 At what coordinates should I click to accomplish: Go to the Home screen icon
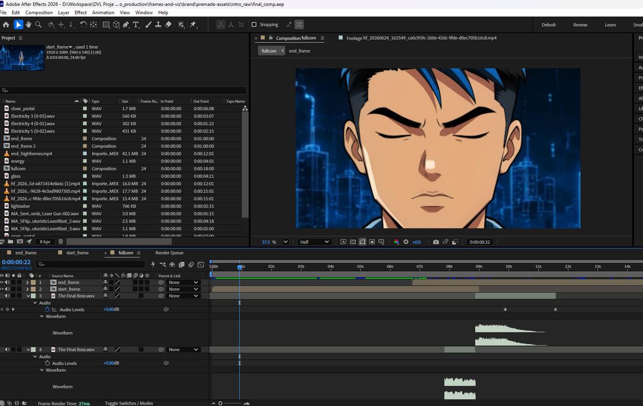(x=6, y=25)
